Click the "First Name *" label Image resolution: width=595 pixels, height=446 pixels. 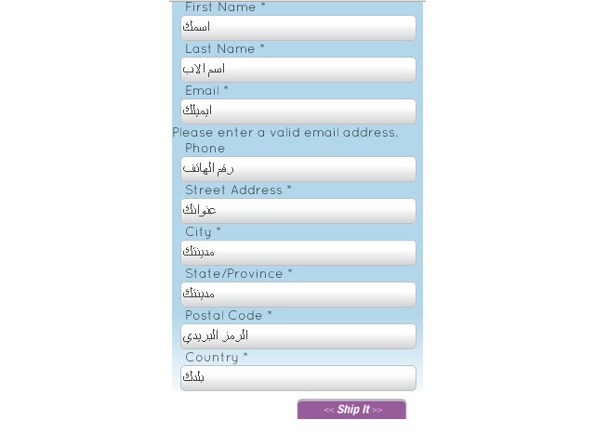click(225, 7)
